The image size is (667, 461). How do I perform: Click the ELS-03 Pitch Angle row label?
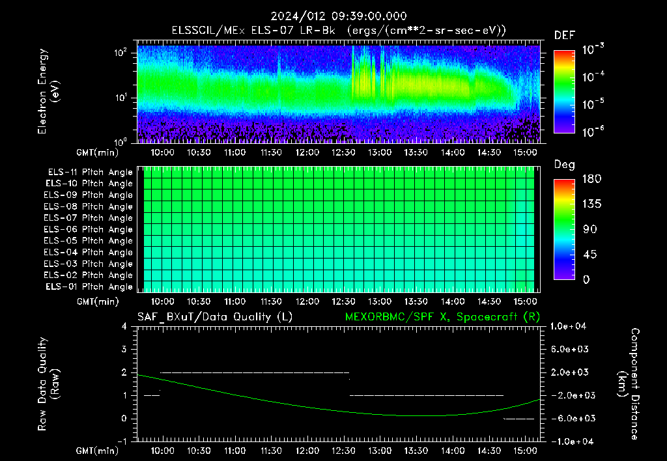point(88,264)
